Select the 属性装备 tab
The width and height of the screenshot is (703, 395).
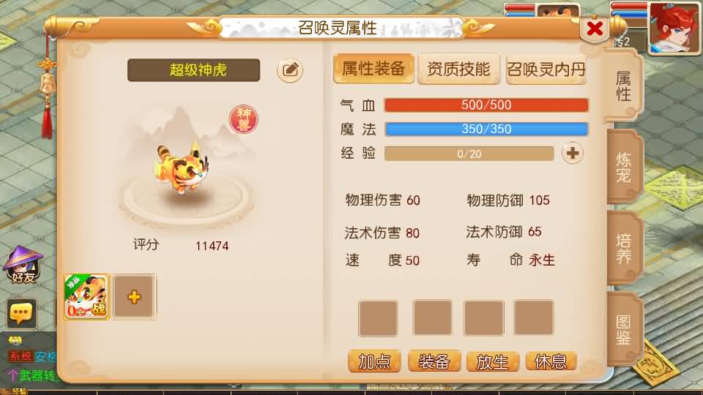tap(373, 69)
